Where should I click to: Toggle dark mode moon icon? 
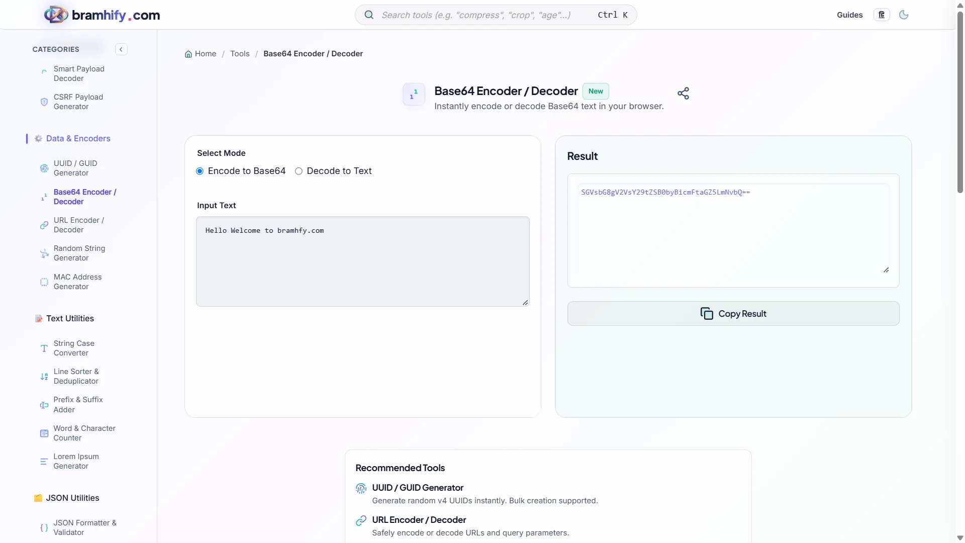[904, 15]
